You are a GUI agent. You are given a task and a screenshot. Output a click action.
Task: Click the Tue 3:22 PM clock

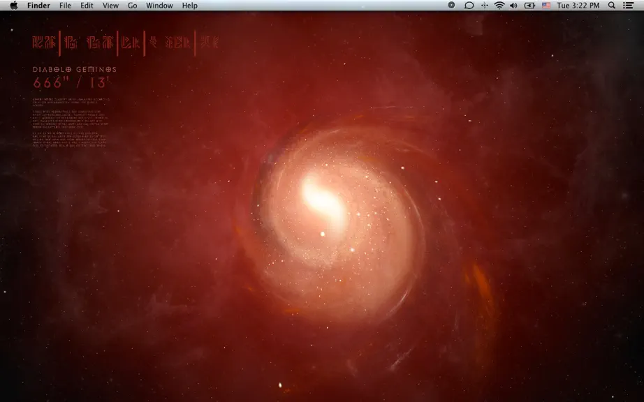pyautogui.click(x=578, y=6)
